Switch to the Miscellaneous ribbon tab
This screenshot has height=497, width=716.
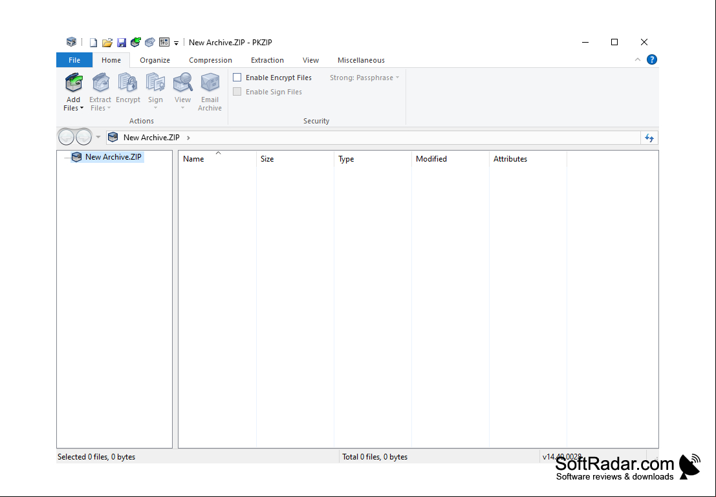tap(361, 60)
